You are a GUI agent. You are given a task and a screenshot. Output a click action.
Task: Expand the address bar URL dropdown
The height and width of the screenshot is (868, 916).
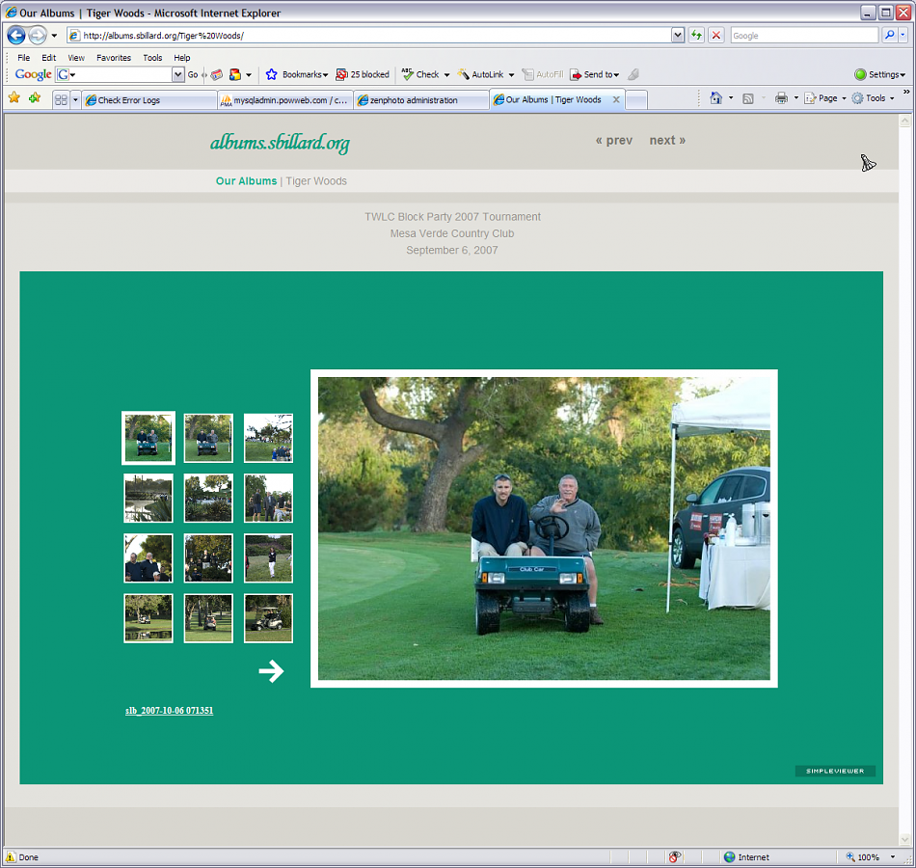click(x=678, y=36)
